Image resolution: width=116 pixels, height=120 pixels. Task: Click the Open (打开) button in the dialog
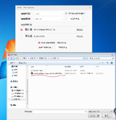(x=93, y=116)
